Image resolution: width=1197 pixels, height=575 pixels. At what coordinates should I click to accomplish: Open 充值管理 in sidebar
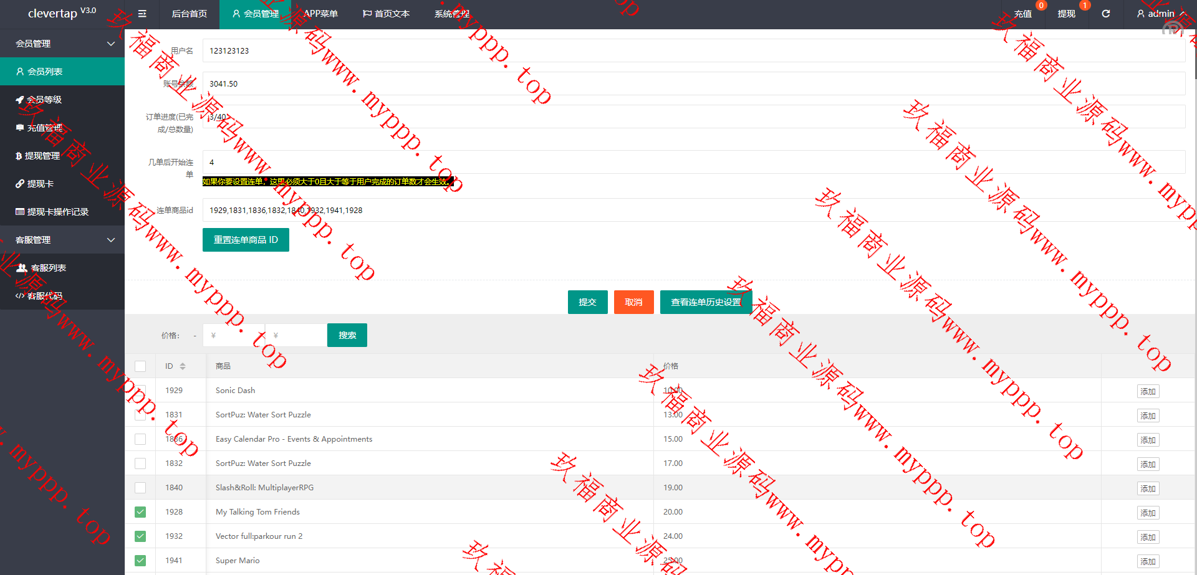pos(44,128)
